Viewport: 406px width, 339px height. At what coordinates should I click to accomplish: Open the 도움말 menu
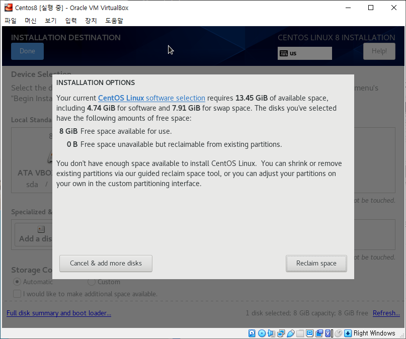[114, 21]
